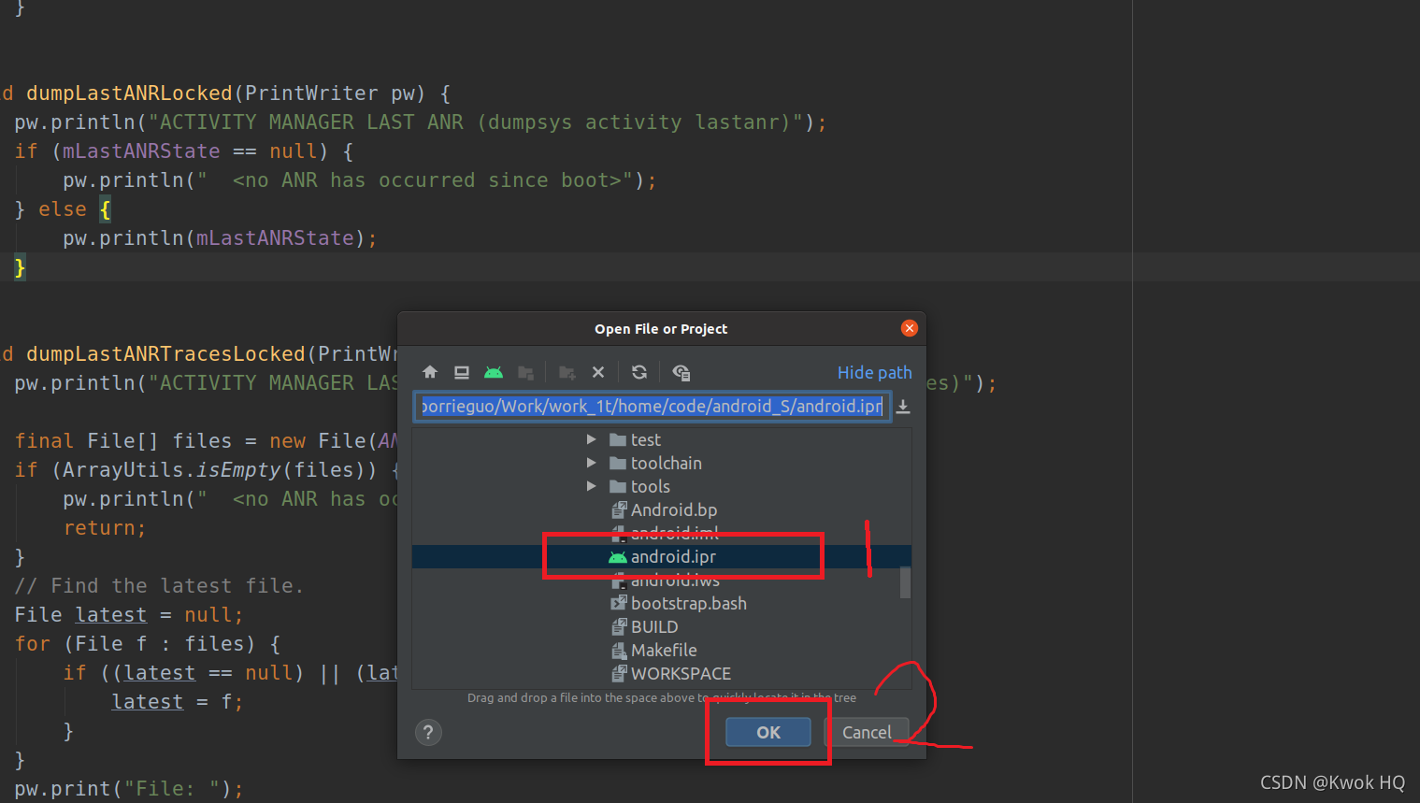Toggle show hidden files in the toolbar
Screen dimensions: 1420x803
(x=681, y=372)
